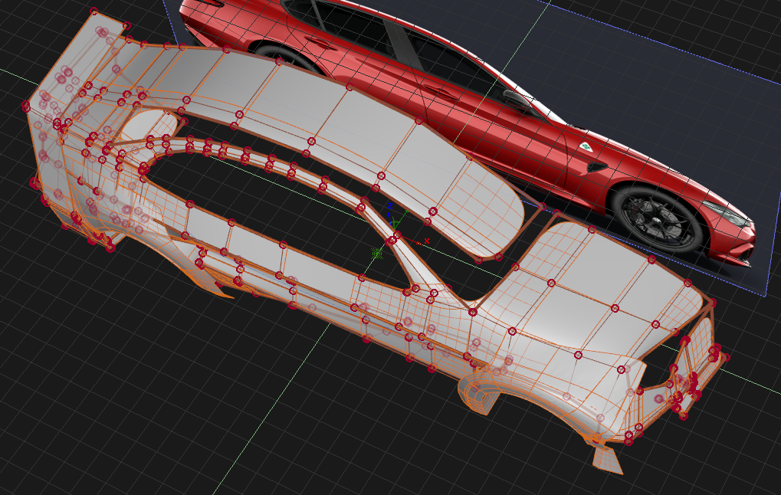
Task: Click the green object origin marker
Action: click(x=376, y=253)
